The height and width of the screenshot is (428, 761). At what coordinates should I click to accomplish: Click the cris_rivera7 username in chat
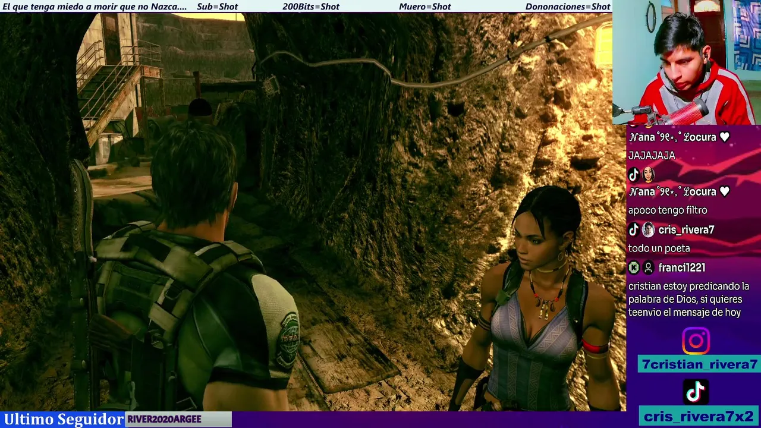tap(686, 229)
